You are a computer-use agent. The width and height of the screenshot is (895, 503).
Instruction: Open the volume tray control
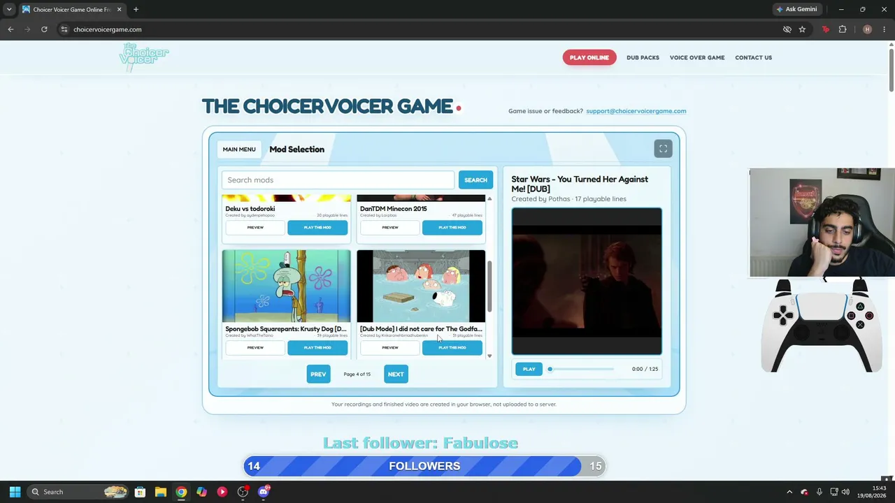click(x=845, y=492)
